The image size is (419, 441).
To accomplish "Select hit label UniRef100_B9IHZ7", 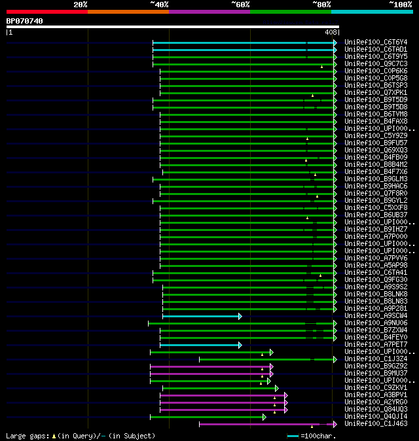I will pyautogui.click(x=376, y=229).
